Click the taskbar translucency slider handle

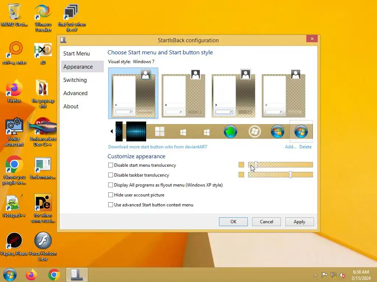click(290, 174)
